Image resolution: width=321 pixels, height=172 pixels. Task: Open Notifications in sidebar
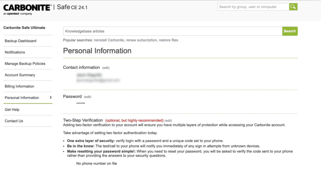click(x=15, y=52)
